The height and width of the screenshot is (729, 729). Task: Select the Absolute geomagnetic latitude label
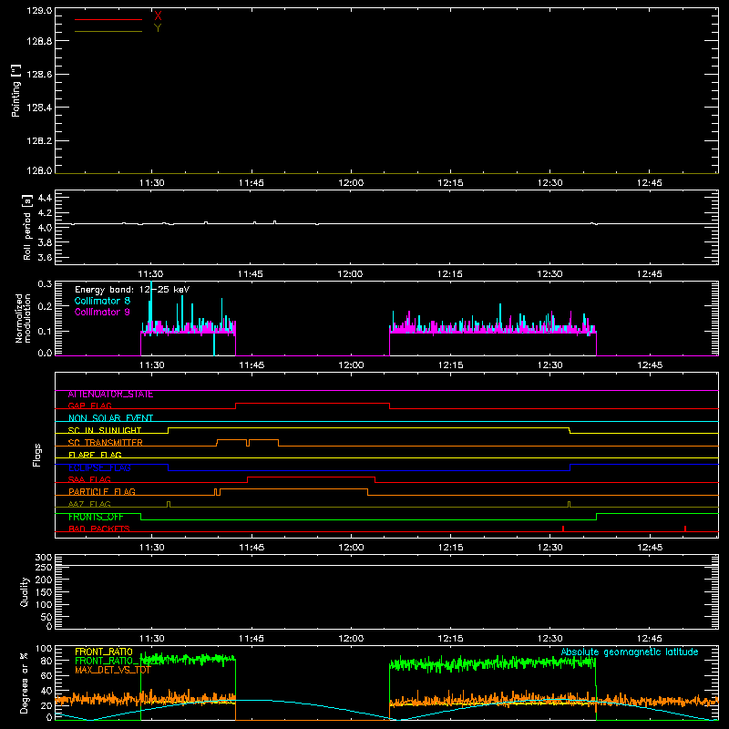tap(630, 652)
